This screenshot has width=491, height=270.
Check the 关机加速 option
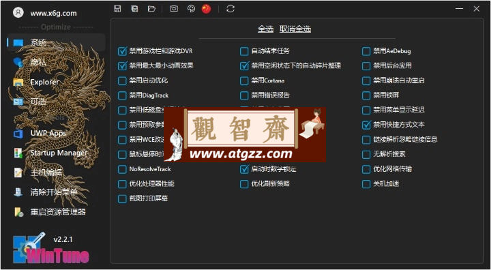point(366,184)
